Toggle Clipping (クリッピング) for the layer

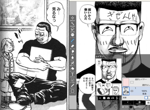coord(127,103)
